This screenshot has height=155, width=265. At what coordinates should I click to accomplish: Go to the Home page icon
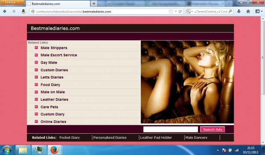tap(248, 12)
